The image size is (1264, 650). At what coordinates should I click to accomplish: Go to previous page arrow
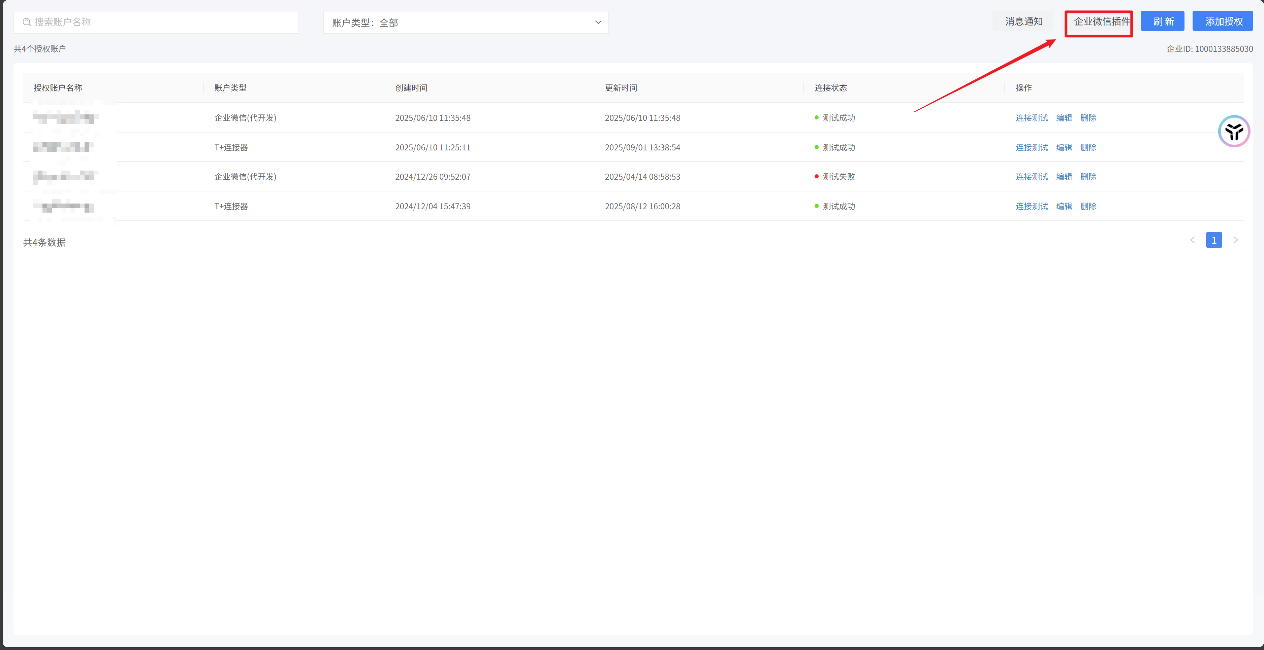(x=1192, y=240)
